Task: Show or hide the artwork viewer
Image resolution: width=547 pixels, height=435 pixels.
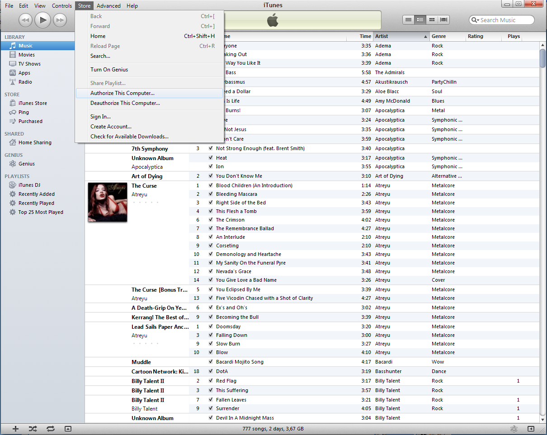Action: pos(68,429)
